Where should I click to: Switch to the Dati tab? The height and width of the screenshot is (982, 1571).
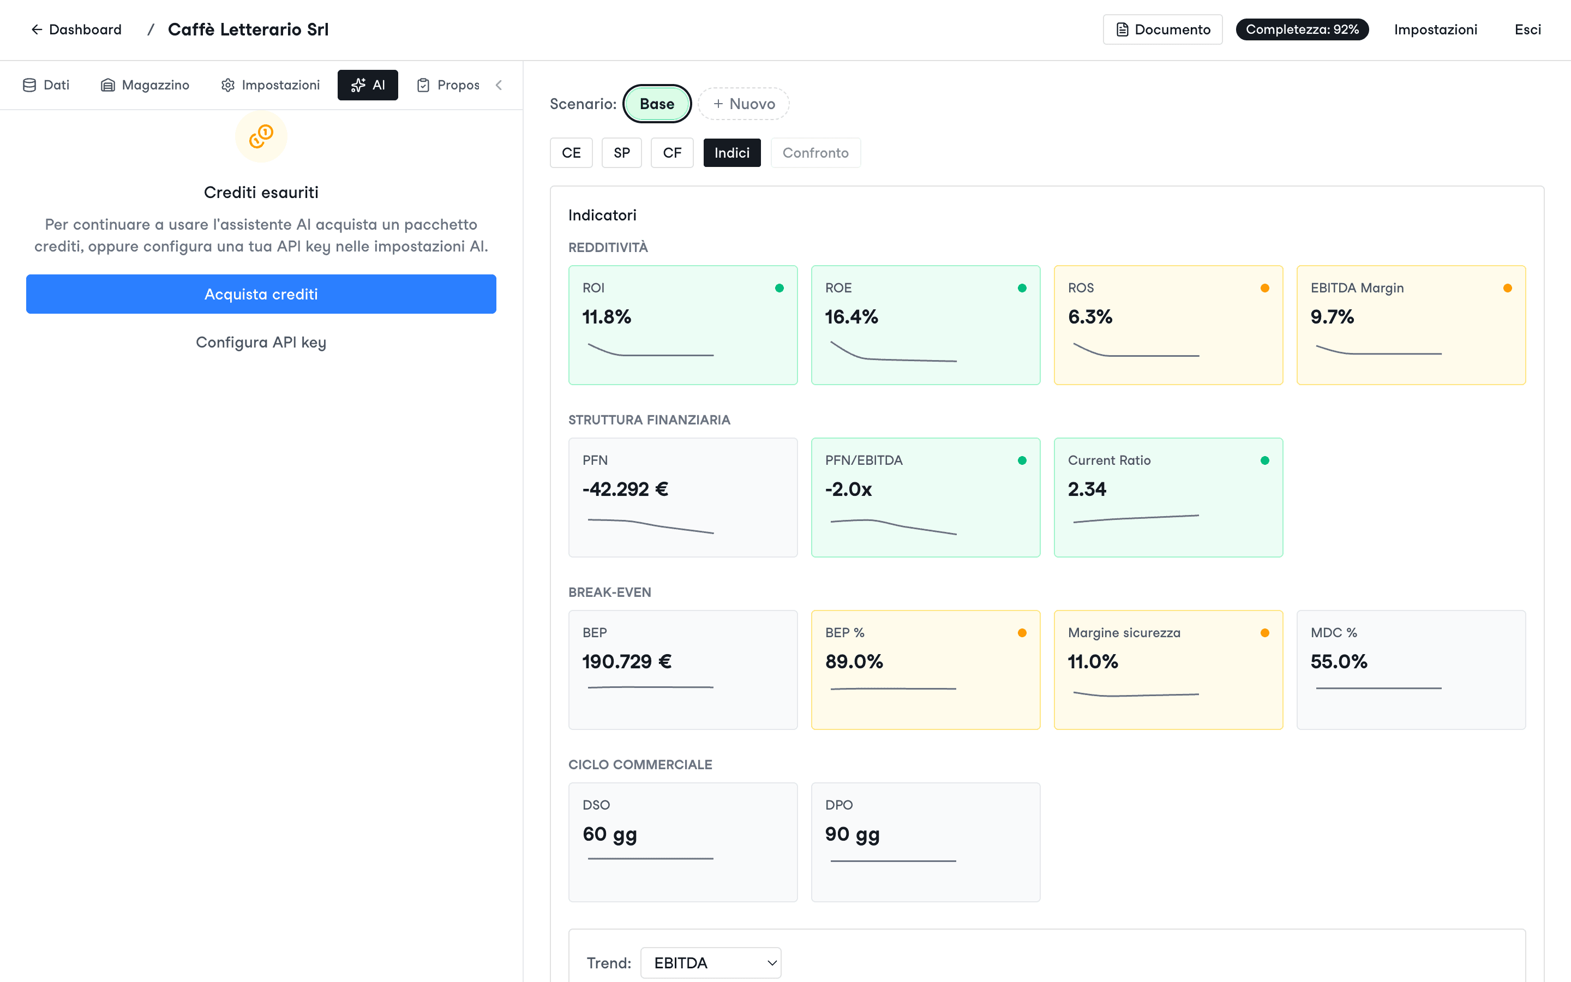click(46, 85)
